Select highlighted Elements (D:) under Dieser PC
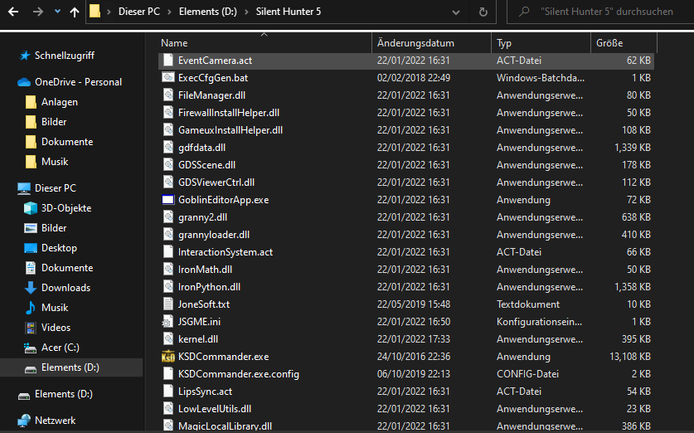This screenshot has width=694, height=433. (x=70, y=367)
